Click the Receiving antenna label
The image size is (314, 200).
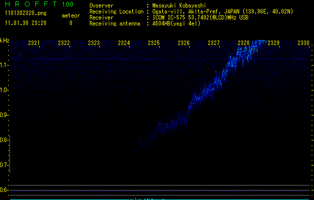[115, 23]
